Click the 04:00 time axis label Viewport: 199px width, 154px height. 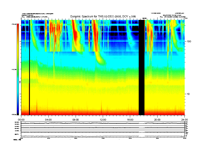[48, 120]
